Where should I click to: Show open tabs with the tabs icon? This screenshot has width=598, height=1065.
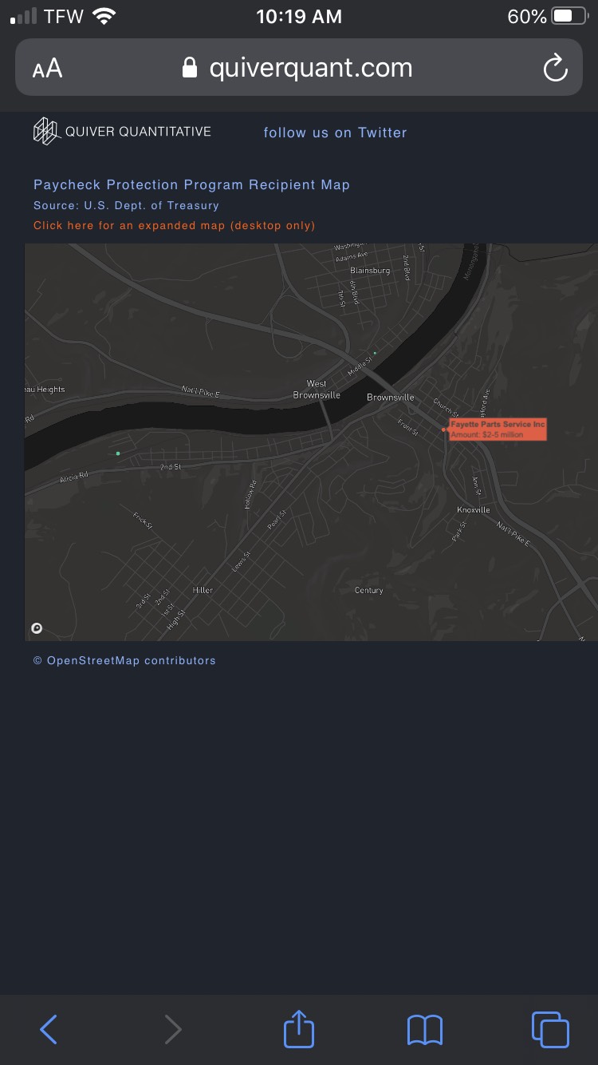tap(549, 1029)
